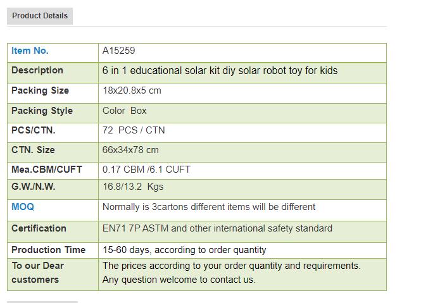Click the 15-60 days production time text
The image size is (421, 303).
coord(184,250)
